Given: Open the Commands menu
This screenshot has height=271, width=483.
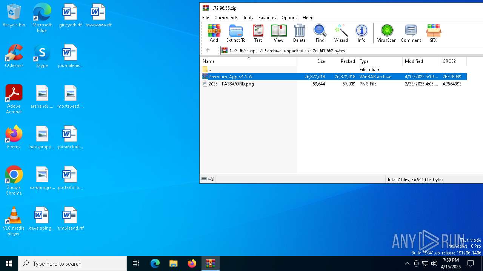Looking at the screenshot, I should pos(226,18).
